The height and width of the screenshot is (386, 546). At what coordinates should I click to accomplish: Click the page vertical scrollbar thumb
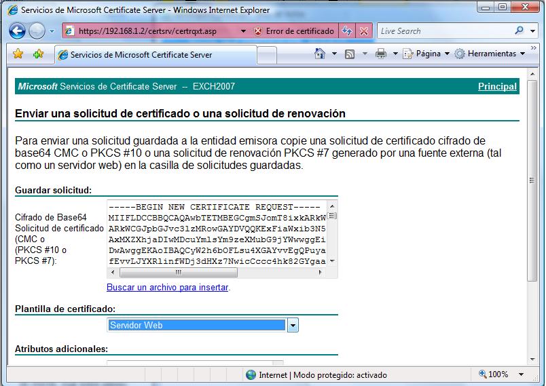[532, 180]
